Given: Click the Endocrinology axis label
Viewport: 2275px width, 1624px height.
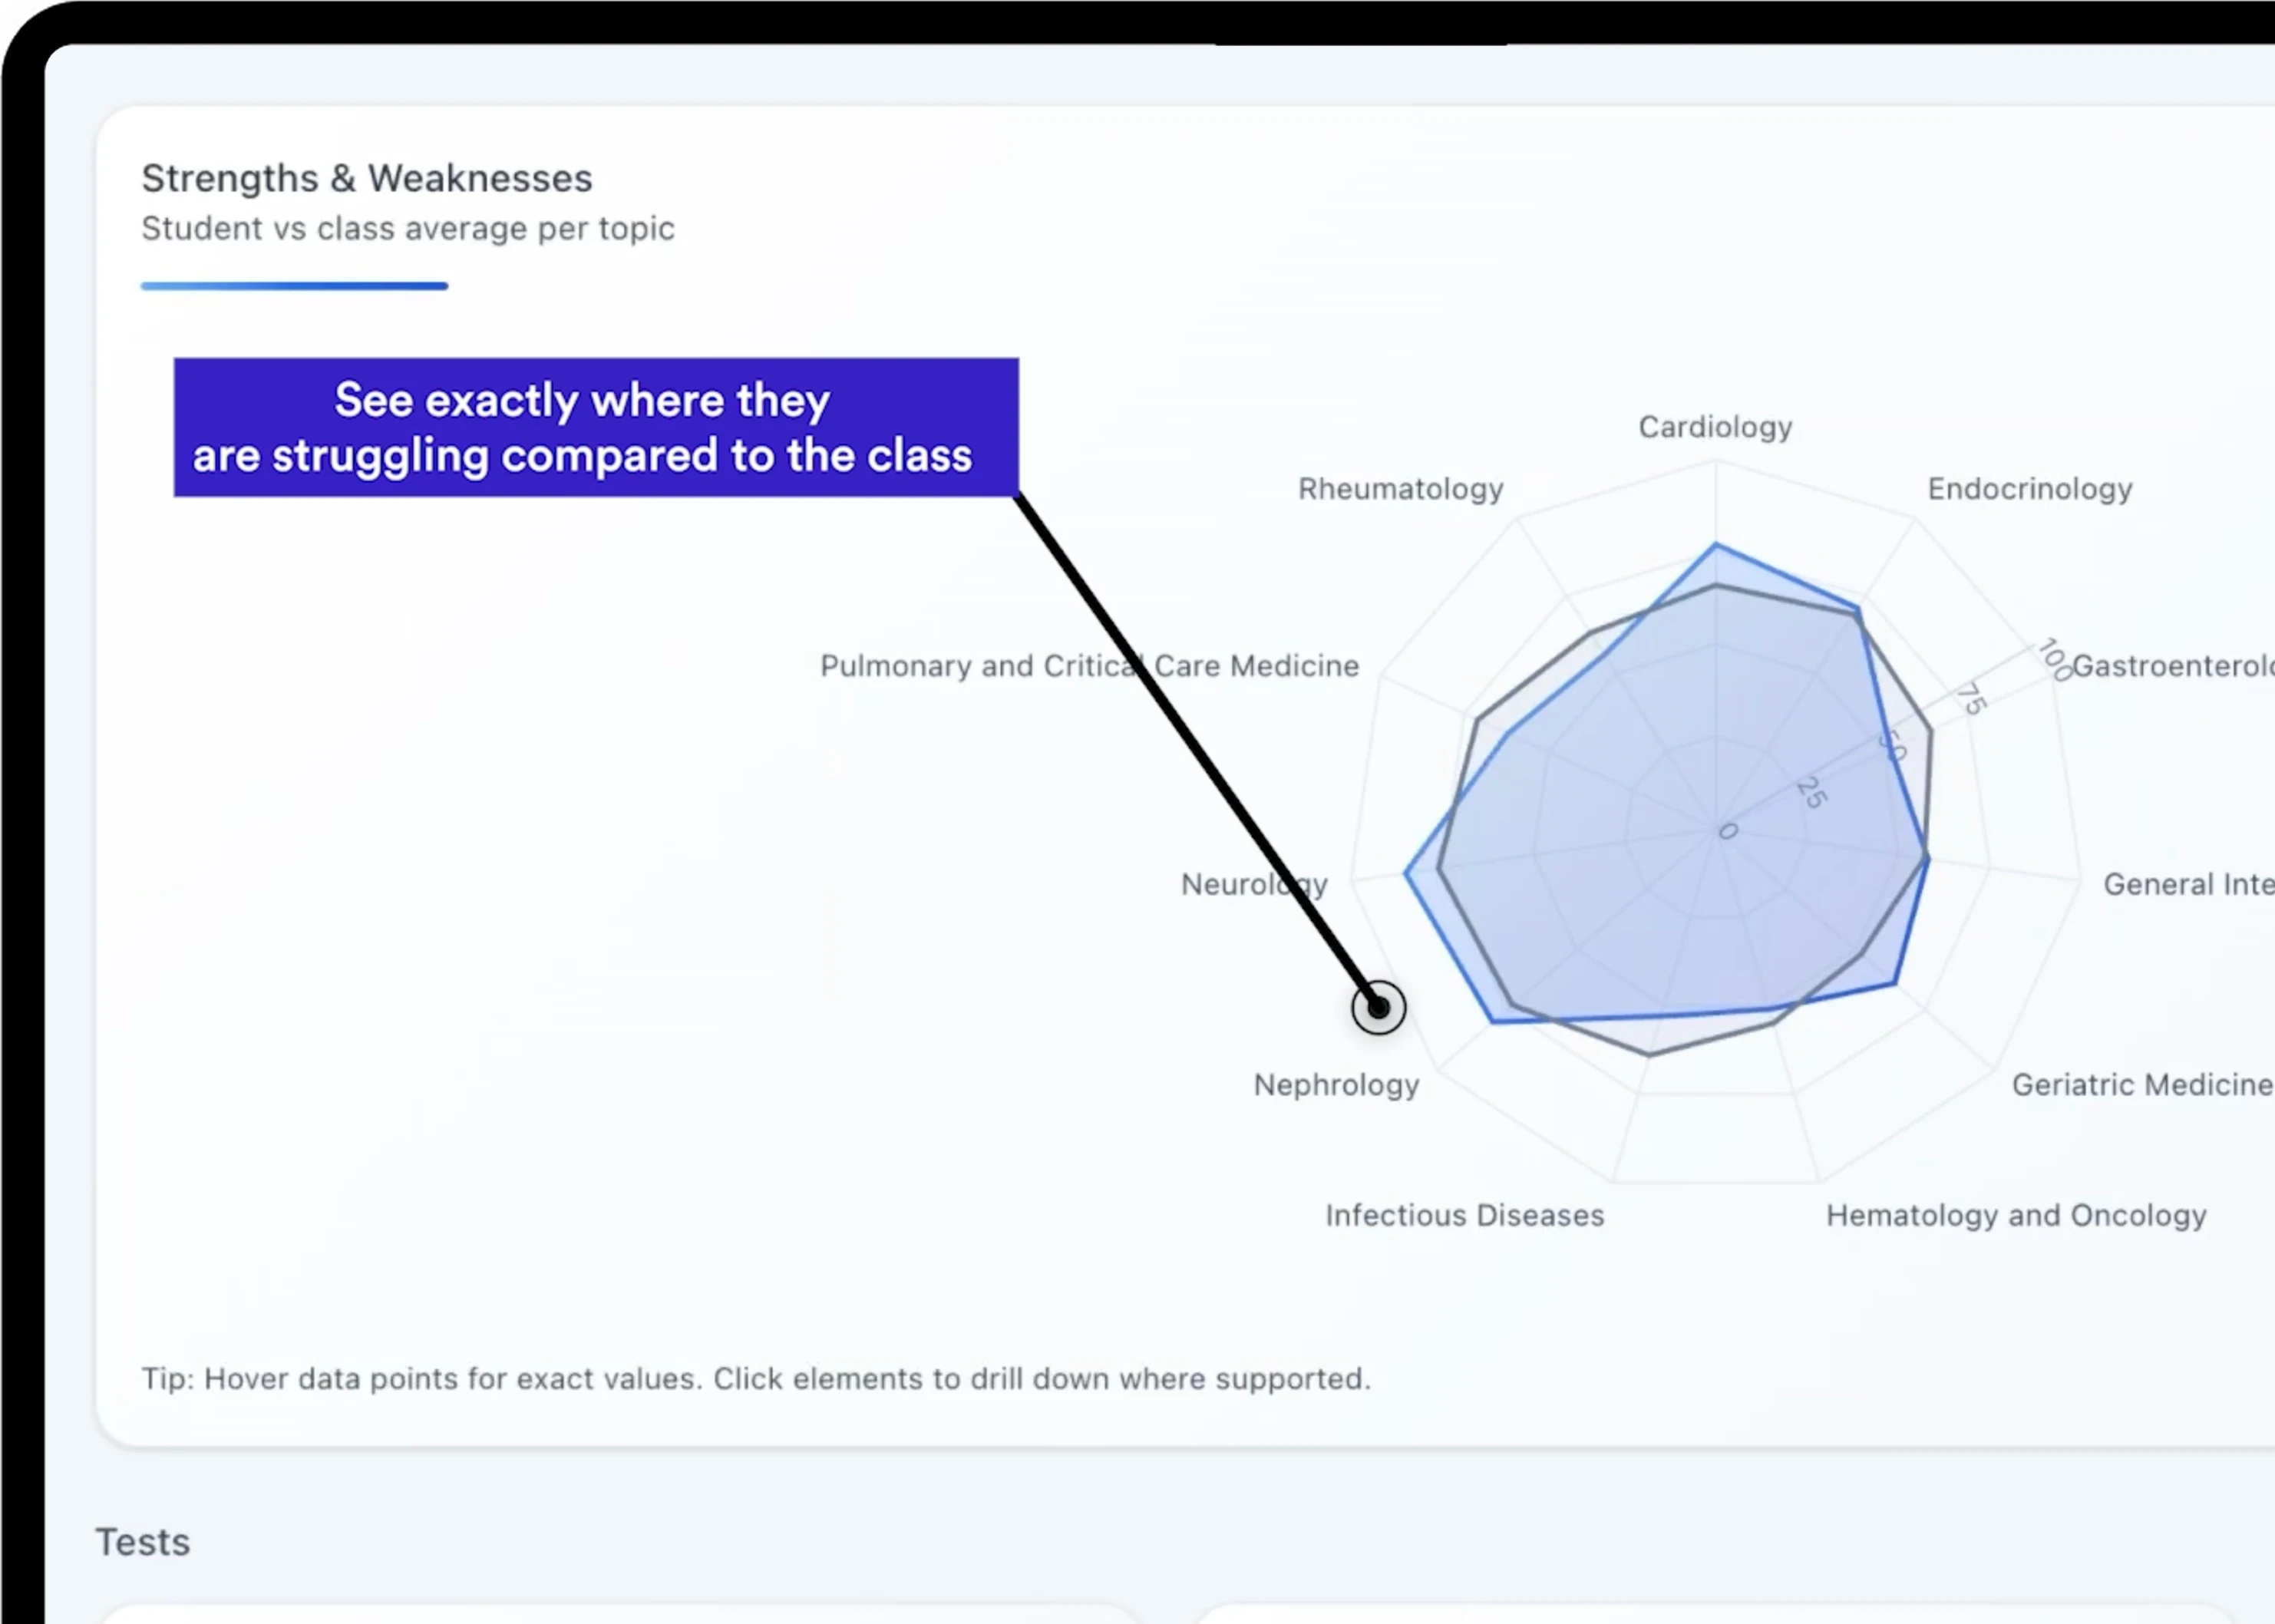Looking at the screenshot, I should tap(2029, 489).
